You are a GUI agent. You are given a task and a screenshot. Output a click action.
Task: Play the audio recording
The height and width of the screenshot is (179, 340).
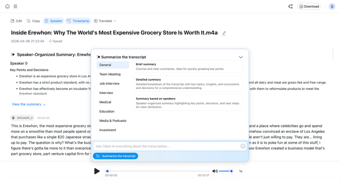pyautogui.click(x=97, y=171)
